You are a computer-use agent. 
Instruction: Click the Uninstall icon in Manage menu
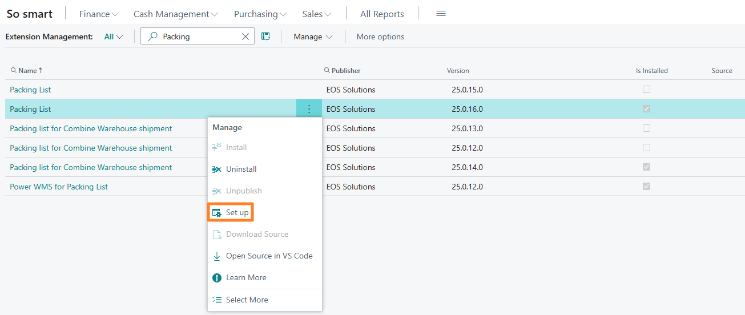pos(217,169)
